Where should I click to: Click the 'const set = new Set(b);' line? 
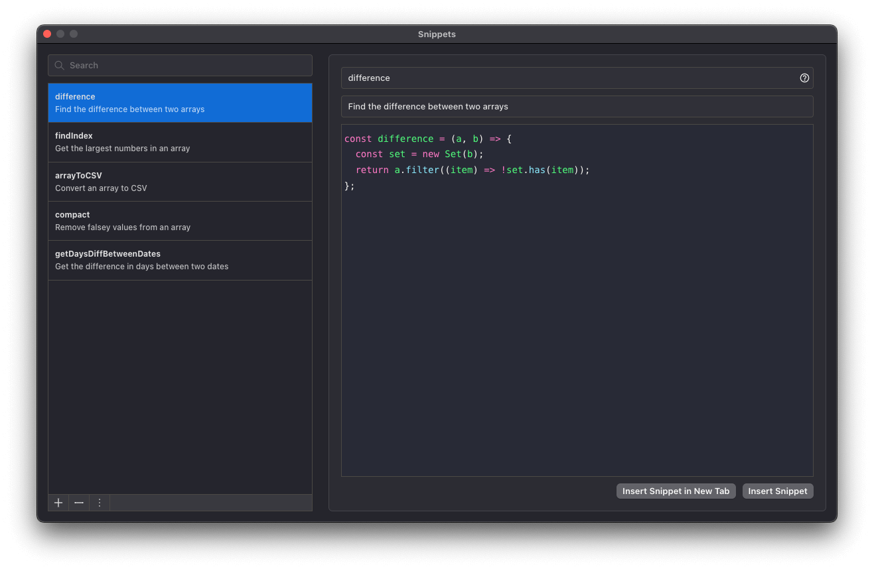[x=419, y=154]
